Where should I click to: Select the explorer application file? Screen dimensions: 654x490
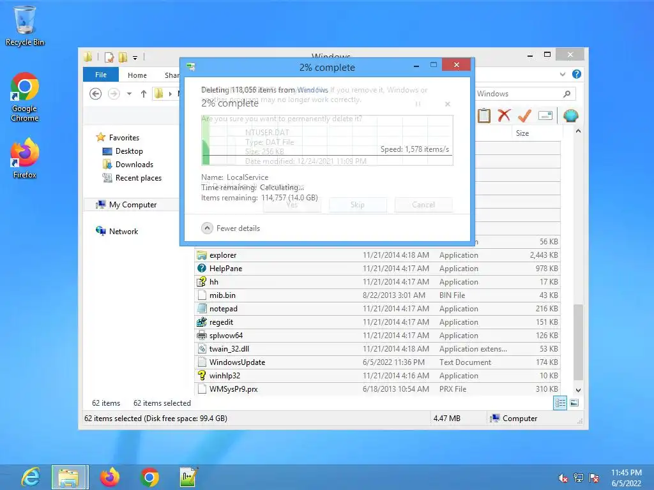(x=377, y=255)
